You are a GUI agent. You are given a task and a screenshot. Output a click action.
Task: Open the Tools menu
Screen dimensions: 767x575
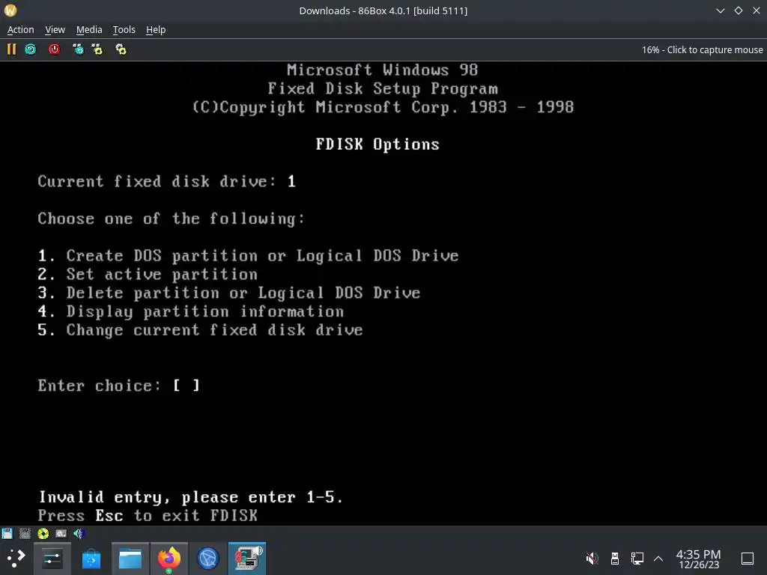124,30
